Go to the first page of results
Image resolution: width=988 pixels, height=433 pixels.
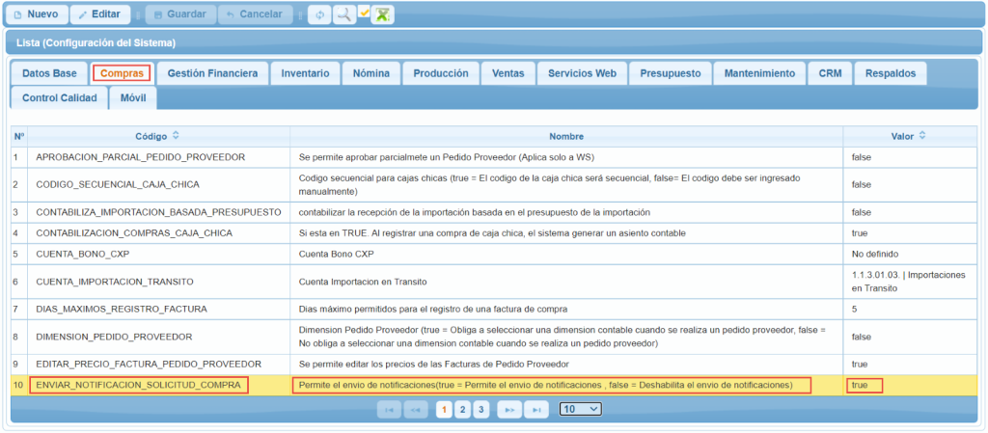point(389,410)
